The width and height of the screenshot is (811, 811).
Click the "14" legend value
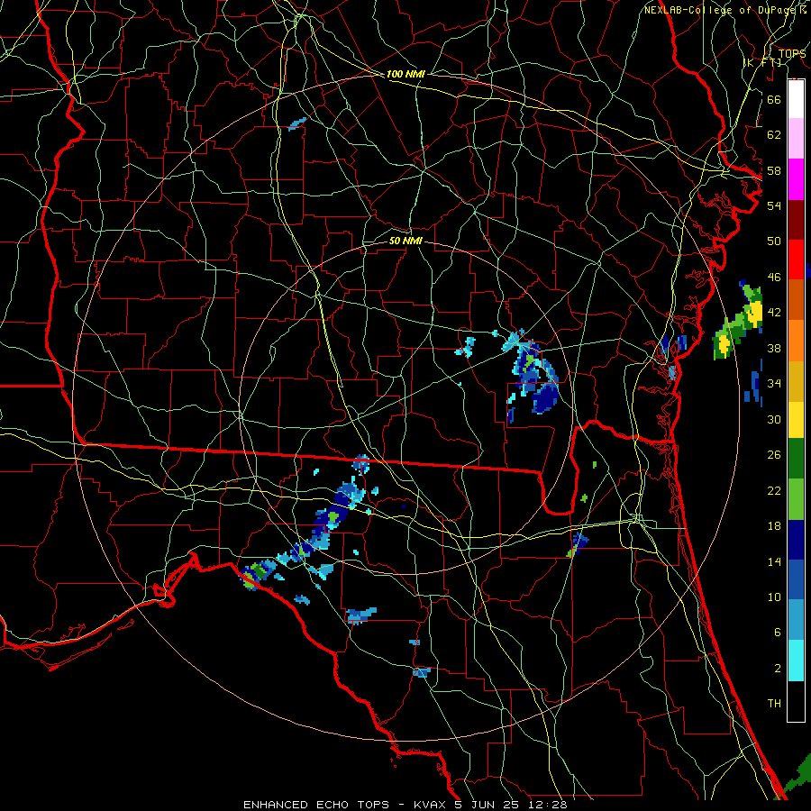pyautogui.click(x=774, y=561)
